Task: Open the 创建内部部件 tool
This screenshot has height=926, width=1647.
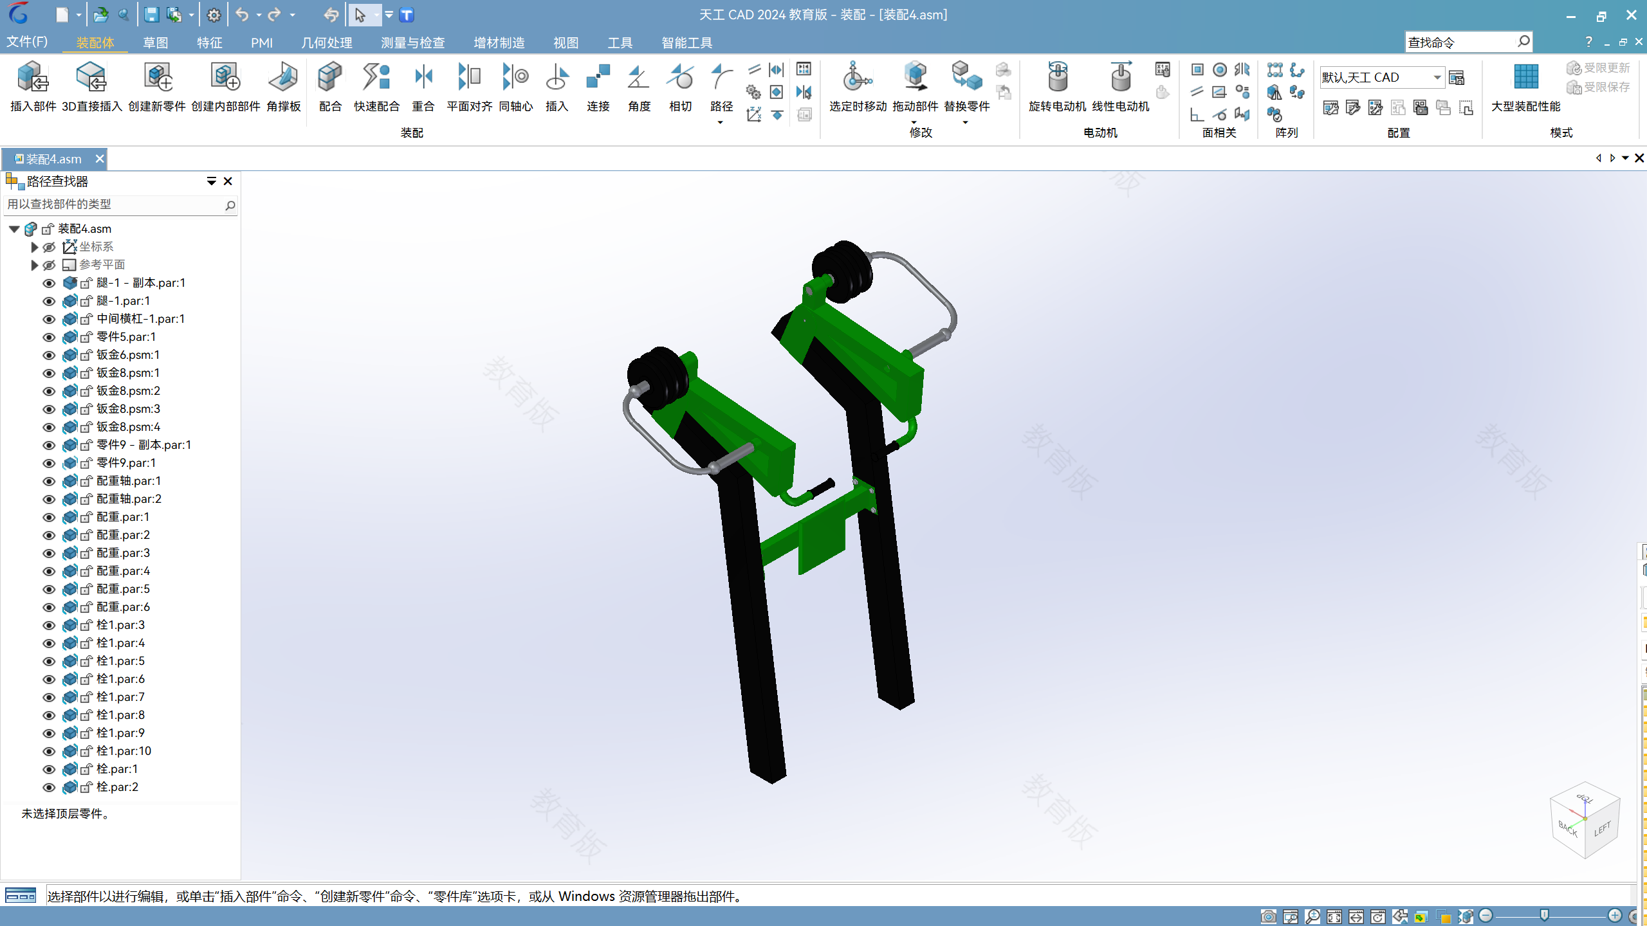Action: [225, 87]
